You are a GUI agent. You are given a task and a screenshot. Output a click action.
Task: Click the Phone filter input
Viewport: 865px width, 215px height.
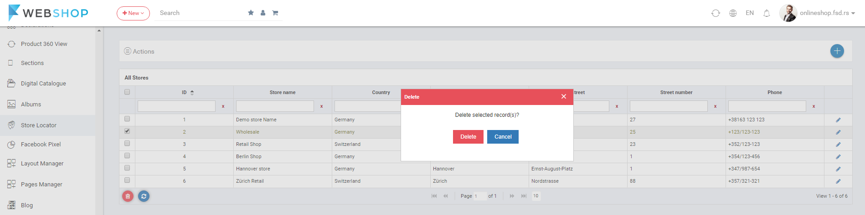click(x=767, y=106)
